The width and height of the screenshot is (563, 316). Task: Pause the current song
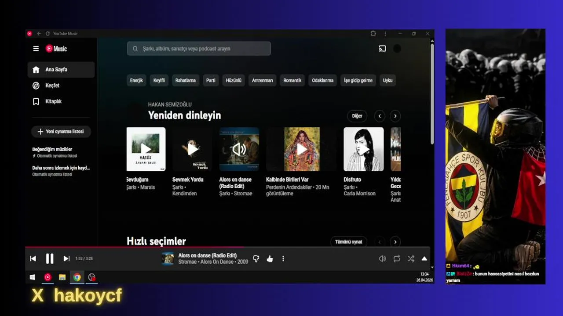point(50,259)
